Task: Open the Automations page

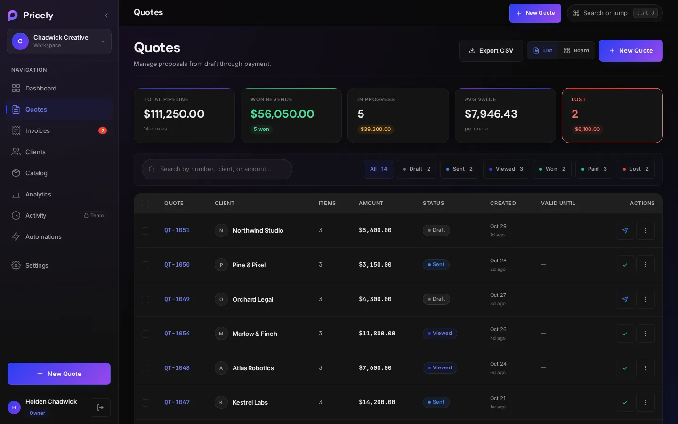Action: [59, 236]
